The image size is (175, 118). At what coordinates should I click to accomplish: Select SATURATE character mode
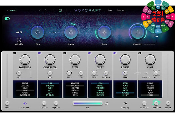[x=50, y=85]
